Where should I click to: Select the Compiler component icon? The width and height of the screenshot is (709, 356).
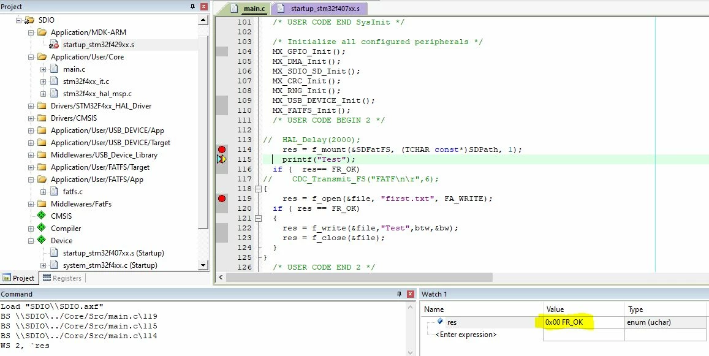click(41, 228)
